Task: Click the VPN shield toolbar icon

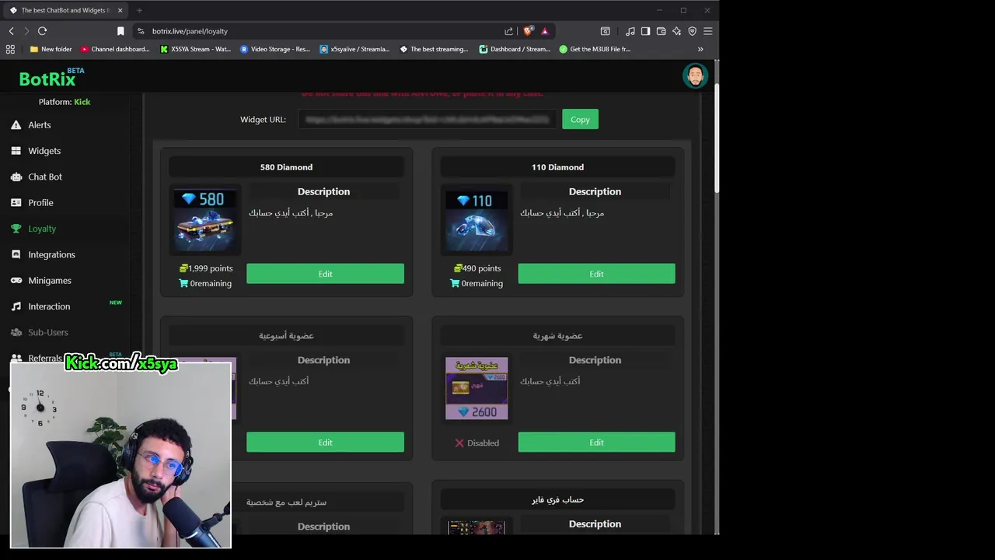Action: pyautogui.click(x=692, y=31)
